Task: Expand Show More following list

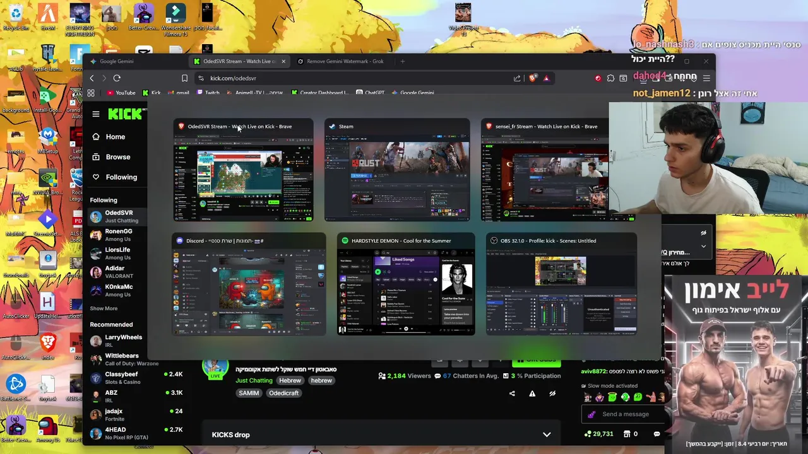Action: [x=104, y=308]
